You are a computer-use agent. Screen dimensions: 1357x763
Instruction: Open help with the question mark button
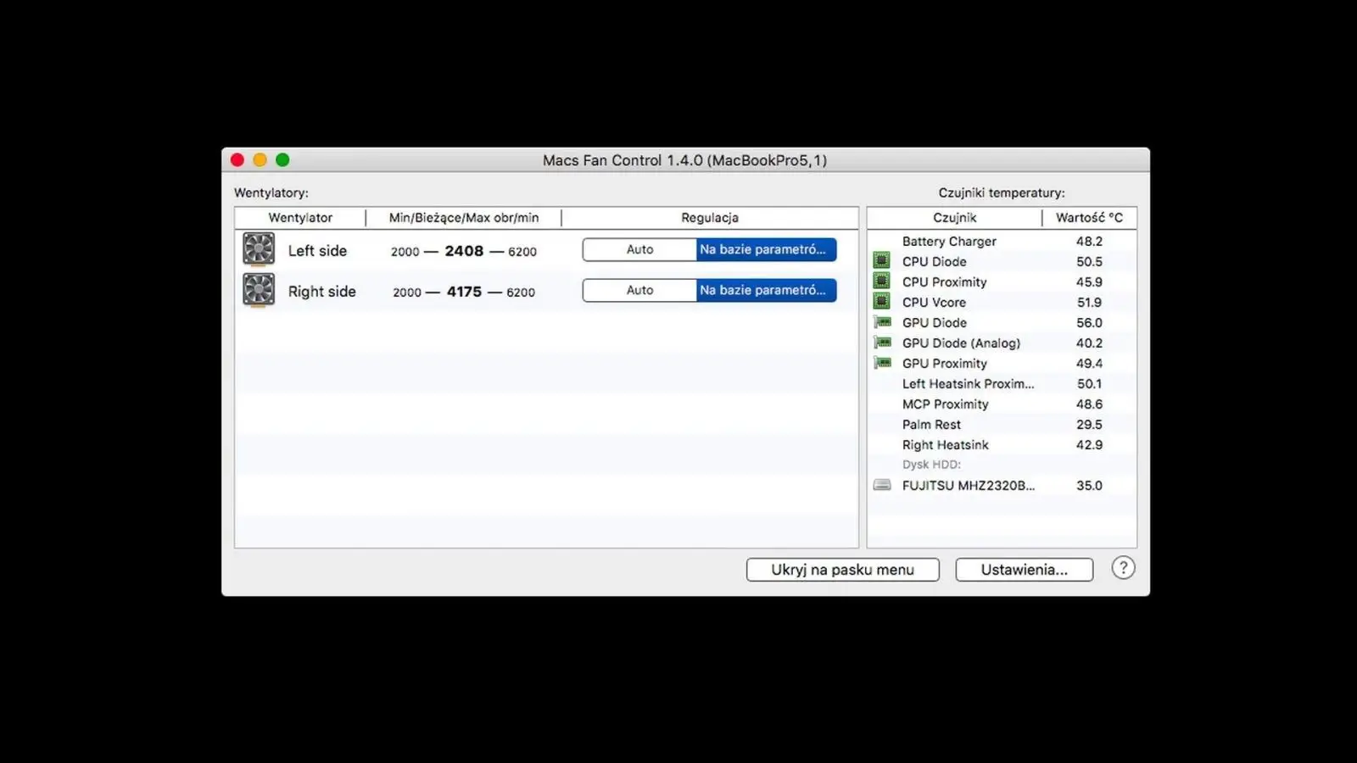coord(1123,568)
